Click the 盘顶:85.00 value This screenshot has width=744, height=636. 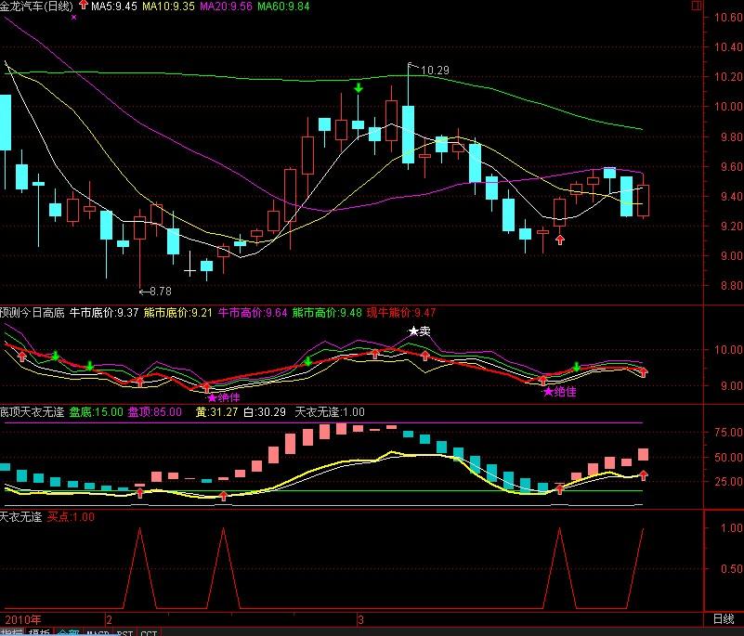tap(155, 411)
